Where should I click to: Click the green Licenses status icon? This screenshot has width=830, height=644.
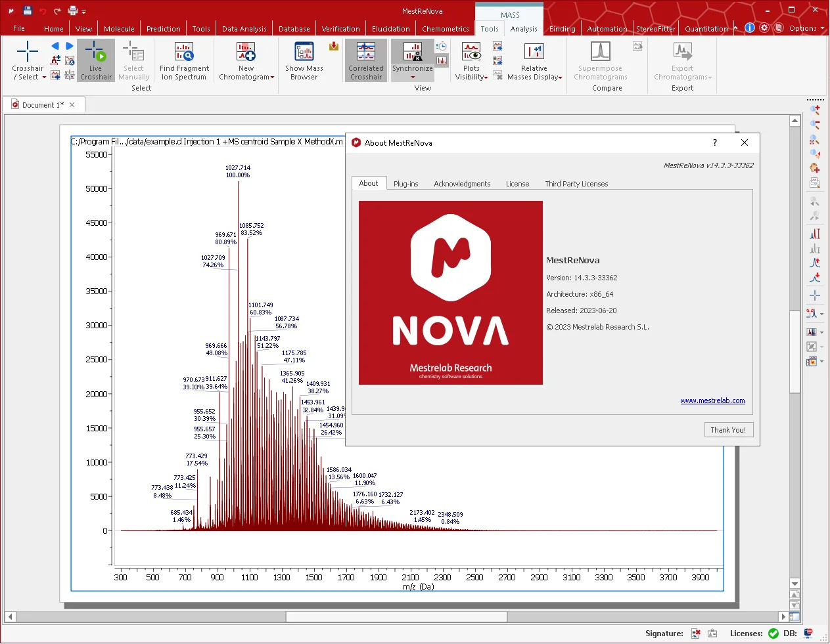coord(773,633)
